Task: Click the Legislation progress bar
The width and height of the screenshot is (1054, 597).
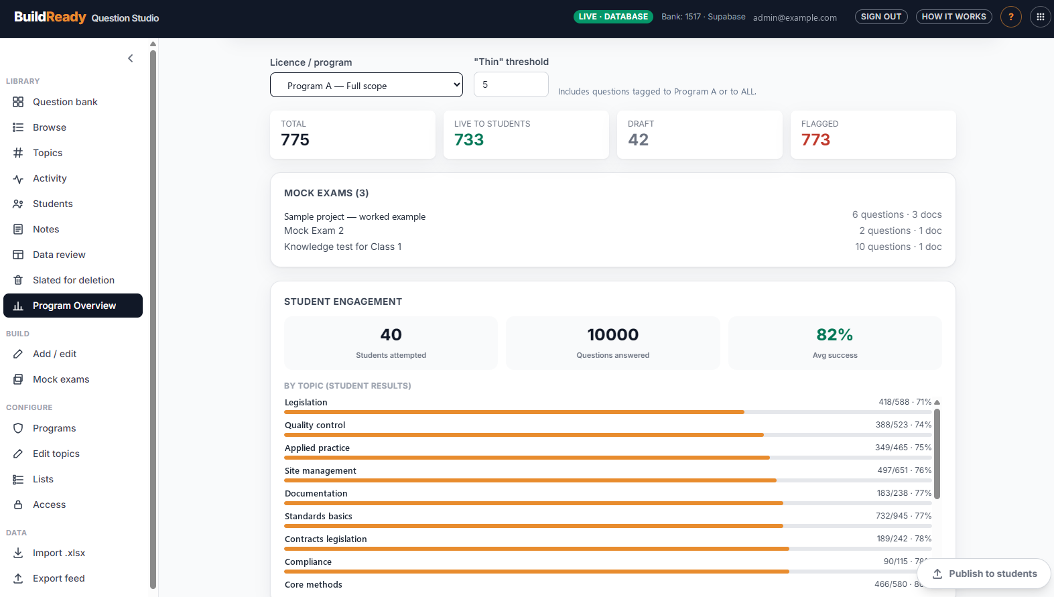Action: pyautogui.click(x=608, y=412)
